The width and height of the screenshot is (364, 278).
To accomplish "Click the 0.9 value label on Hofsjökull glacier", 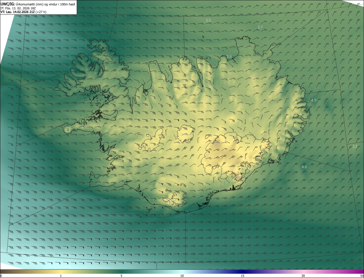I will (183, 134).
